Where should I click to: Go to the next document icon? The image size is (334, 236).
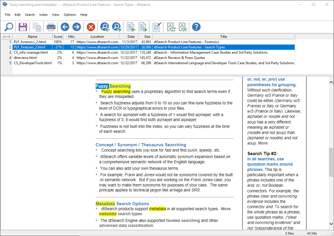[143, 27]
